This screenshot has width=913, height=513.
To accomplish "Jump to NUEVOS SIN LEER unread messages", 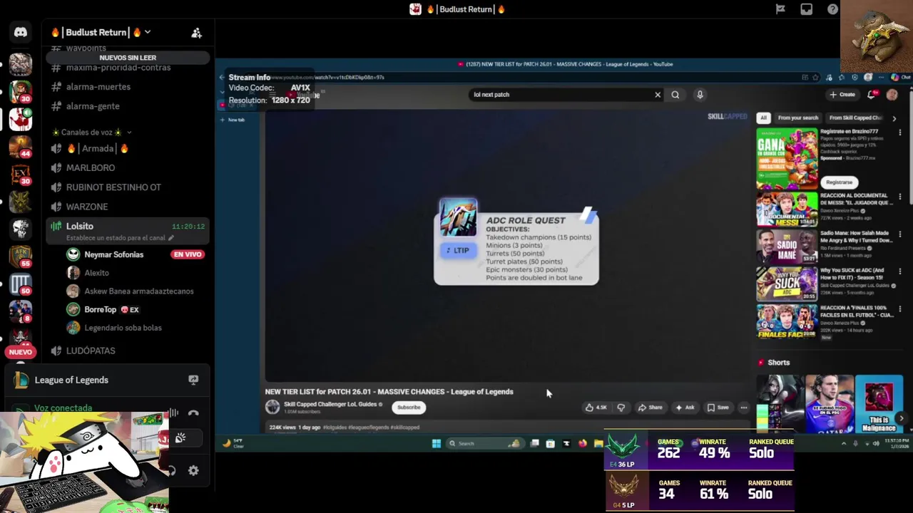I will 128,58.
